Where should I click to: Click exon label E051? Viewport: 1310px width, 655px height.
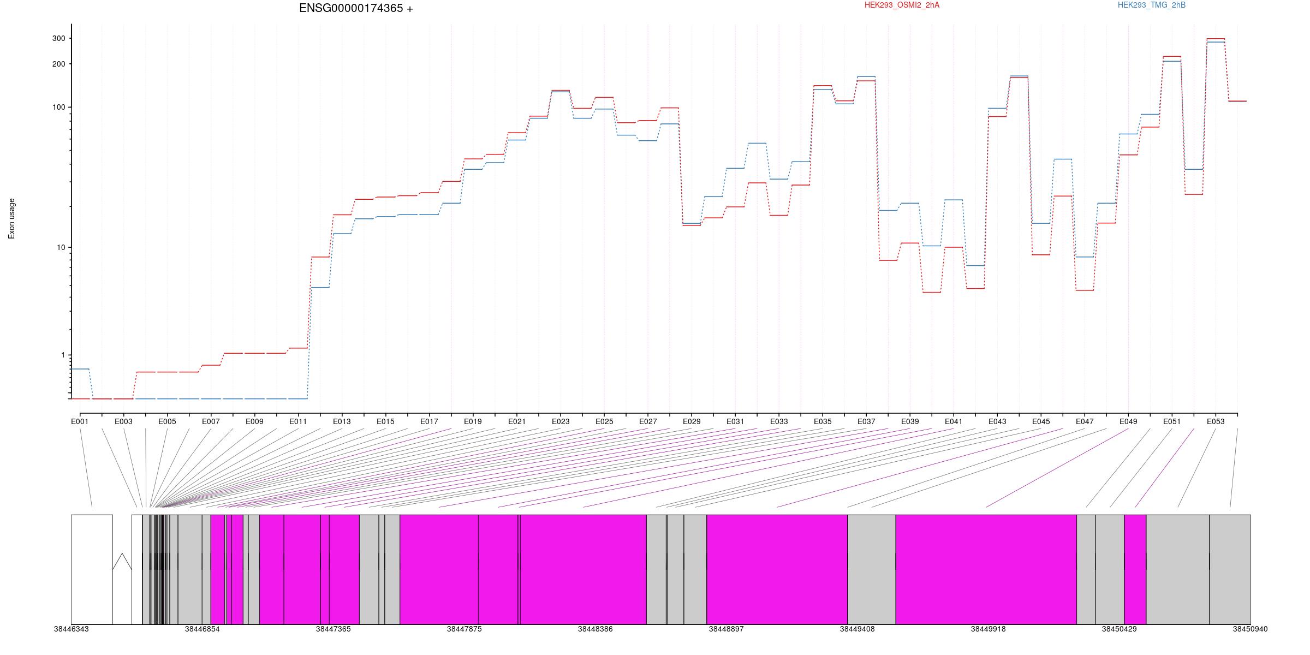pos(1172,421)
